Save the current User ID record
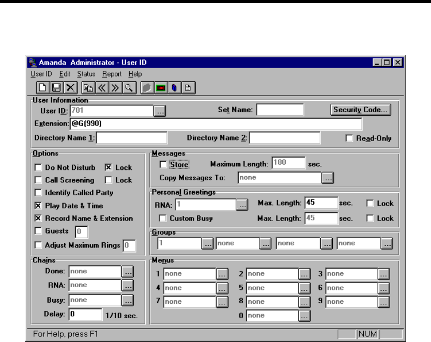The image size is (431, 342). coord(57,88)
